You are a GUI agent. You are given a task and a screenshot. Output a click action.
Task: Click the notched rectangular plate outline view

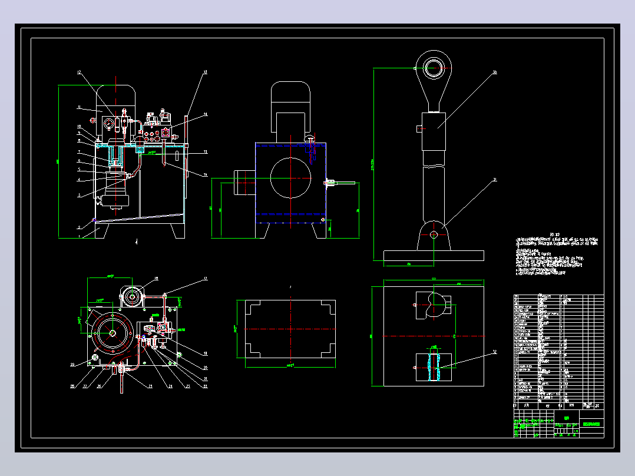[x=290, y=329]
